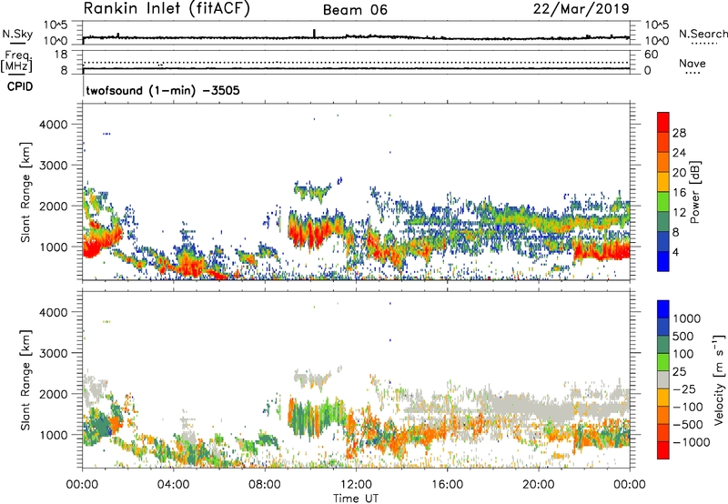Select the "3000" range tick of the power panel
The image size is (728, 504).
click(53, 166)
